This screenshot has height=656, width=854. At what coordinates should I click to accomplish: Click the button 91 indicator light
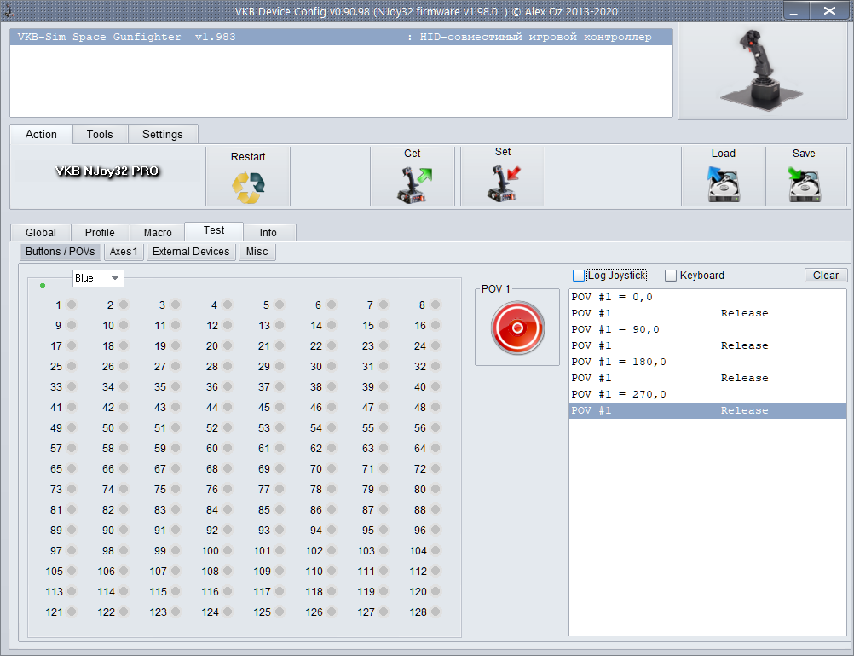pos(176,530)
